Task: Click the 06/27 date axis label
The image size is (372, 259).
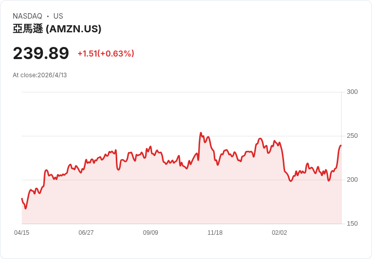Action: point(86,233)
